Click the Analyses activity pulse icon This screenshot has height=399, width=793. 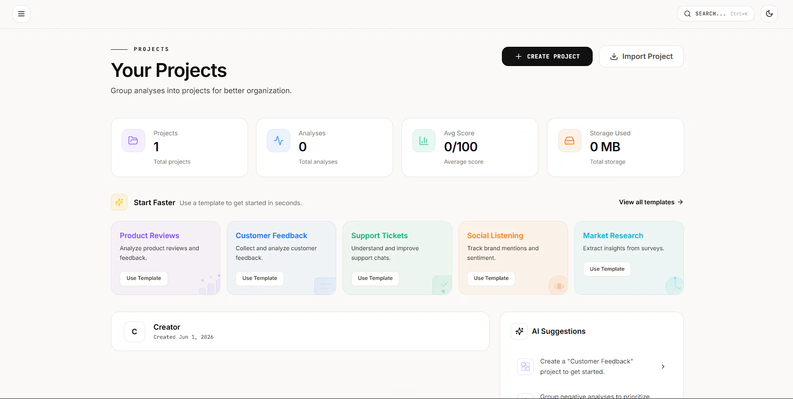coord(279,140)
